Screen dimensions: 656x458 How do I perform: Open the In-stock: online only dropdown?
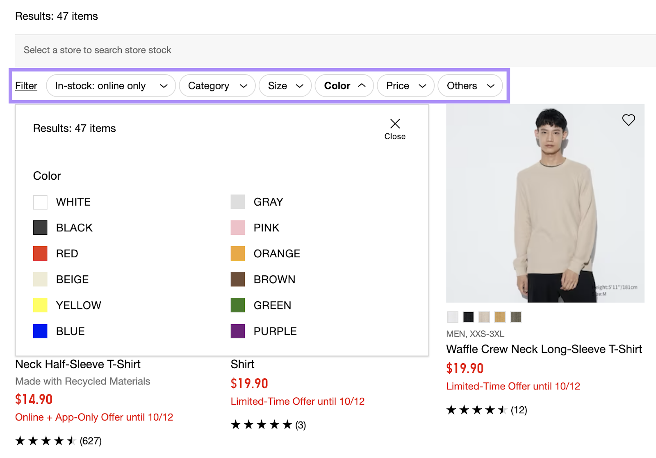point(110,86)
